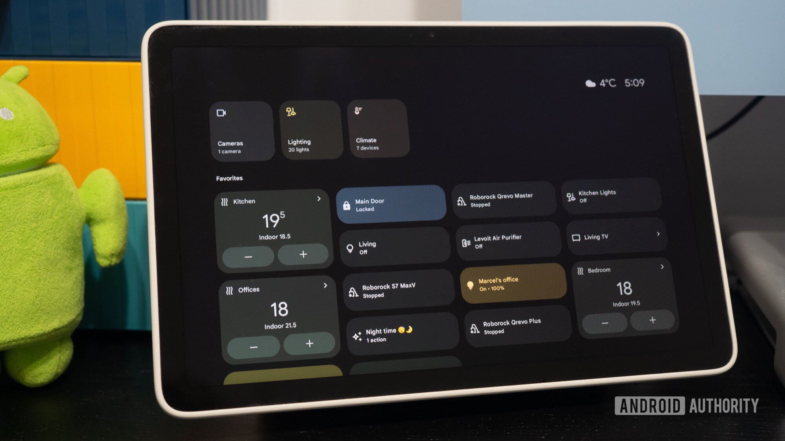Image resolution: width=785 pixels, height=441 pixels.
Task: Tap the Roborock Qrevo Master vacuum icon
Action: pos(462,202)
